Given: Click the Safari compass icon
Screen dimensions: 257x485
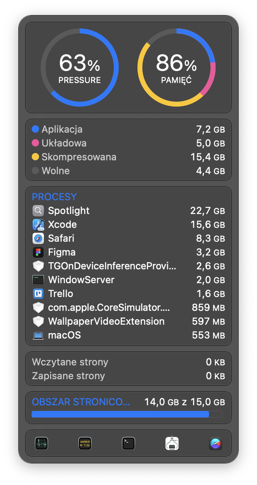Looking at the screenshot, I should point(38,238).
